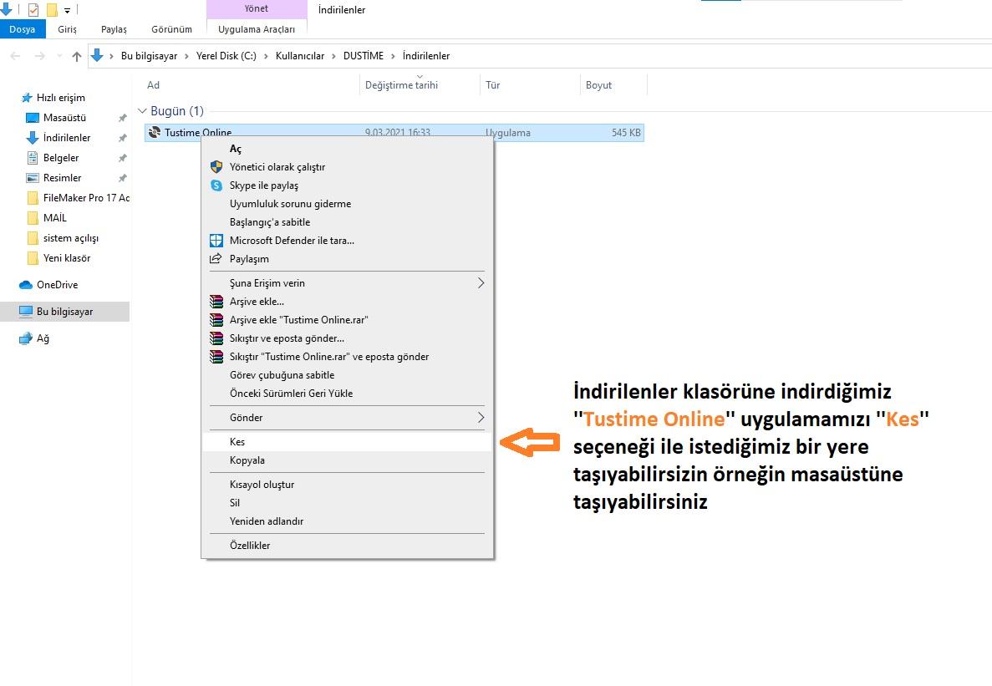Click WinRAR icon beside Sıkıştır "Tustime Online.rar" ve eposta gönder
The height and width of the screenshot is (686, 992).
216,357
